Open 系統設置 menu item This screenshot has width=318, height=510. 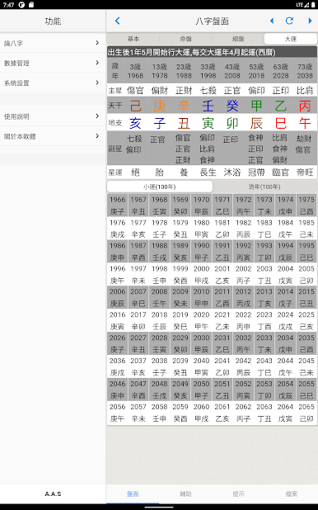point(53,83)
